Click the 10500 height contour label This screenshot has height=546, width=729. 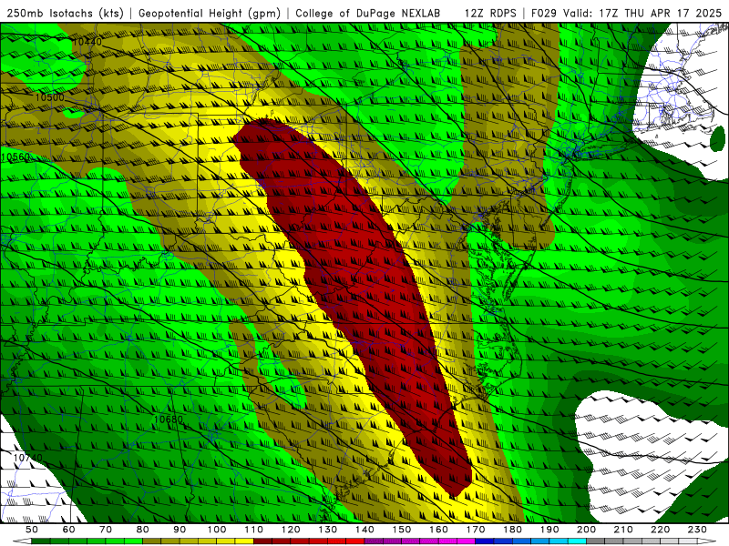49,97
